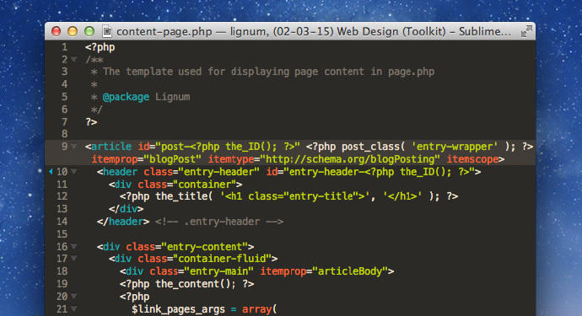
Task: Fold the article tag at line 9
Action: [x=74, y=147]
